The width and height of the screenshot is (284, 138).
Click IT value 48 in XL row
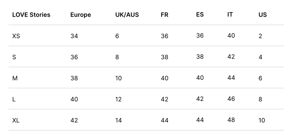(231, 120)
